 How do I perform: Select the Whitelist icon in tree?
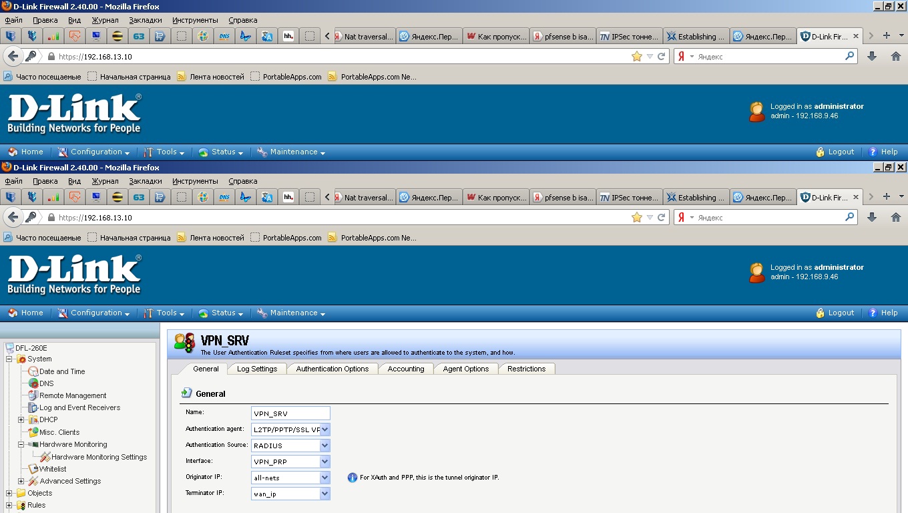pos(33,469)
